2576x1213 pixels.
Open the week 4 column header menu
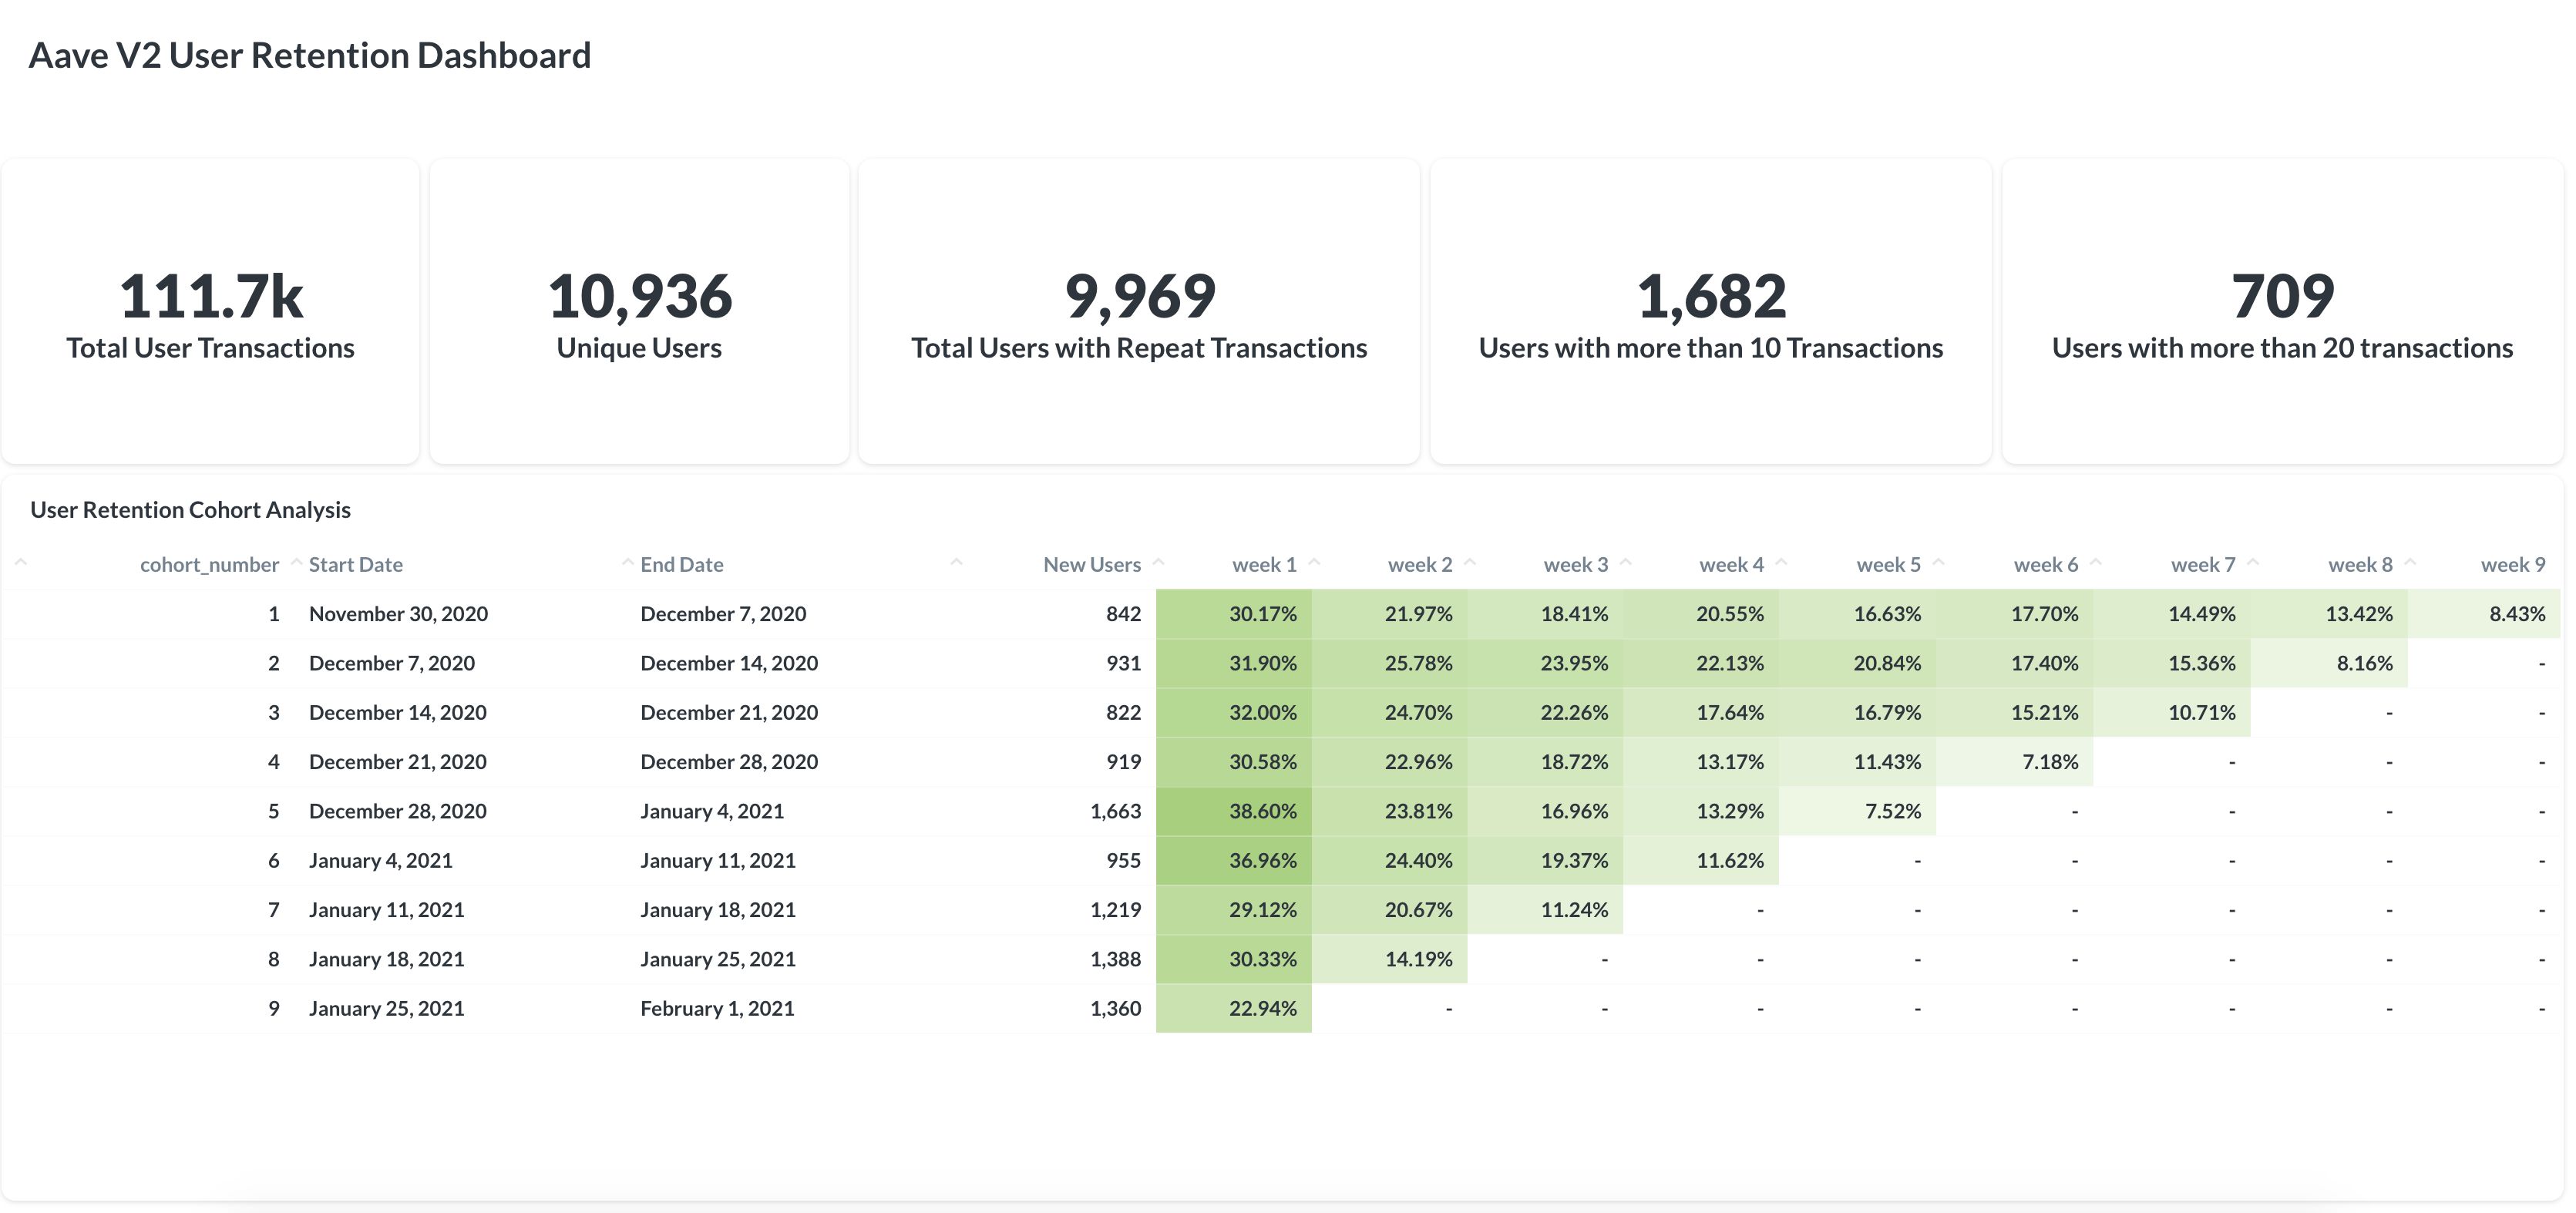click(x=1731, y=565)
